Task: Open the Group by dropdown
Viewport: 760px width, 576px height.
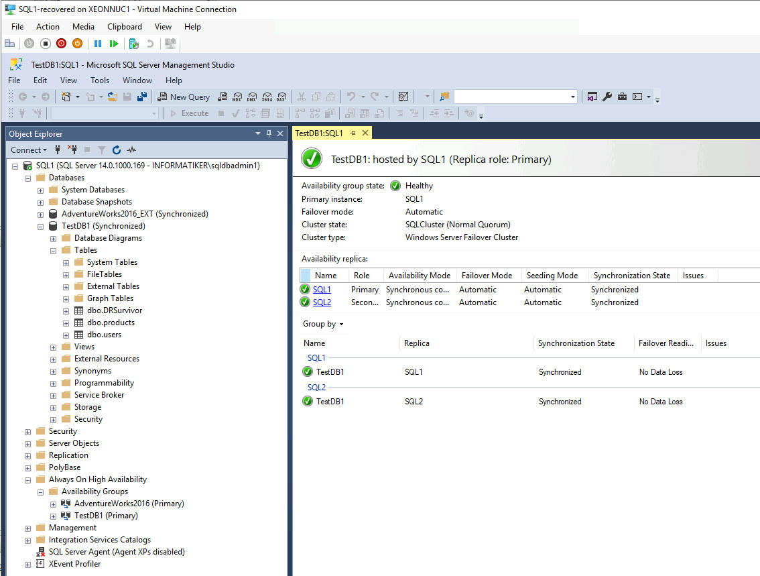Action: (x=323, y=324)
